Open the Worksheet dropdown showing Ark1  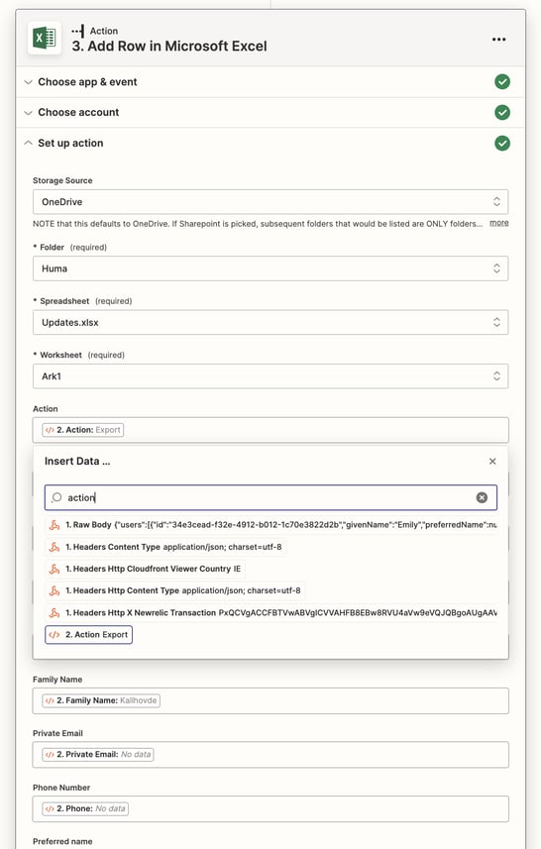tap(270, 376)
